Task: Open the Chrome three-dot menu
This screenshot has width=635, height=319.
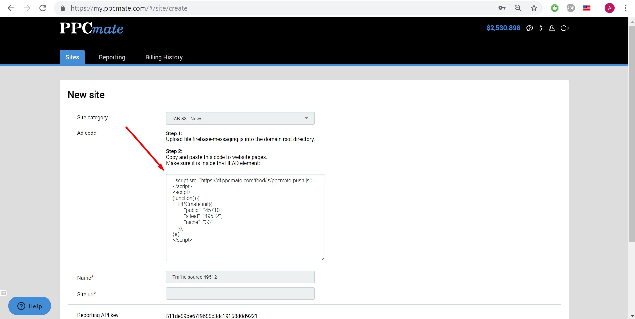Action: point(626,8)
